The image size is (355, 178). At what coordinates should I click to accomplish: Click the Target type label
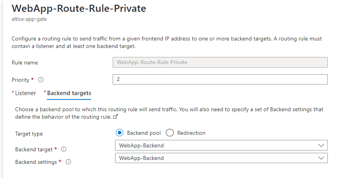pyautogui.click(x=29, y=134)
